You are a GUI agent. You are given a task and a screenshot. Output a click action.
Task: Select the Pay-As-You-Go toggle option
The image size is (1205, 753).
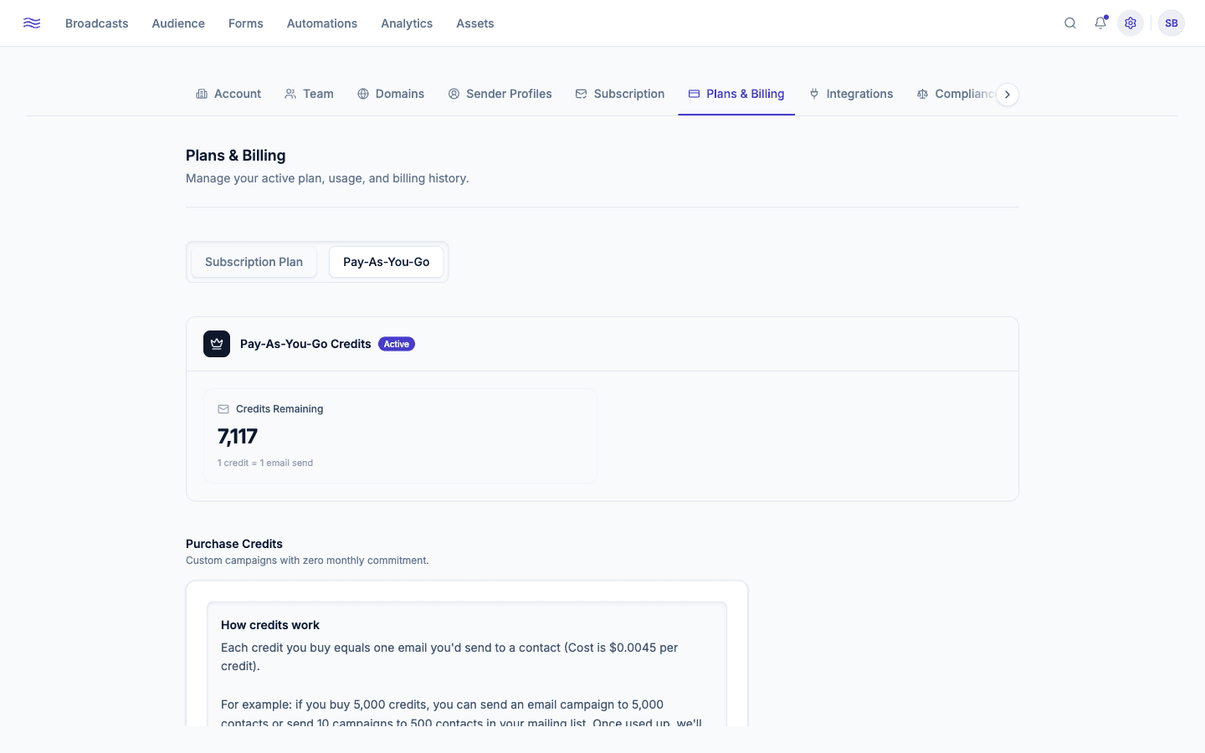(x=387, y=262)
